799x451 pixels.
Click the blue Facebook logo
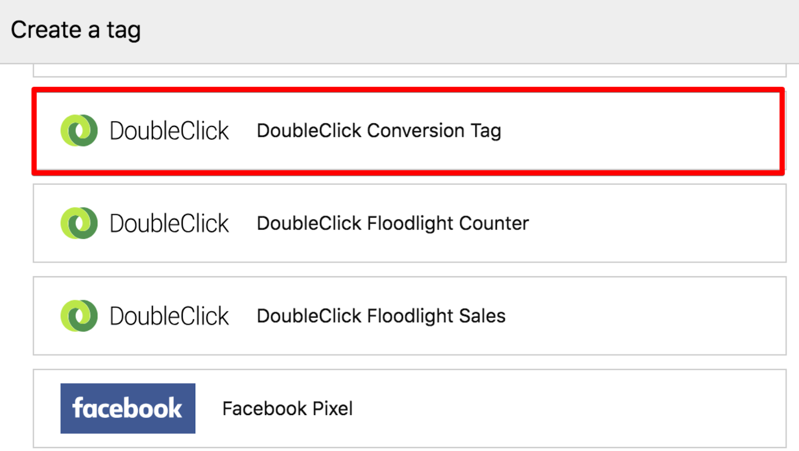(x=128, y=408)
